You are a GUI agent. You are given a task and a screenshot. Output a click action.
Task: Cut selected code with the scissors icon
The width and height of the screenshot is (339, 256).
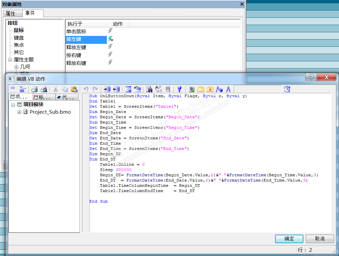55,89
